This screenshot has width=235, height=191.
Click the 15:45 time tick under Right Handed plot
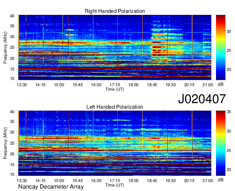click(78, 85)
